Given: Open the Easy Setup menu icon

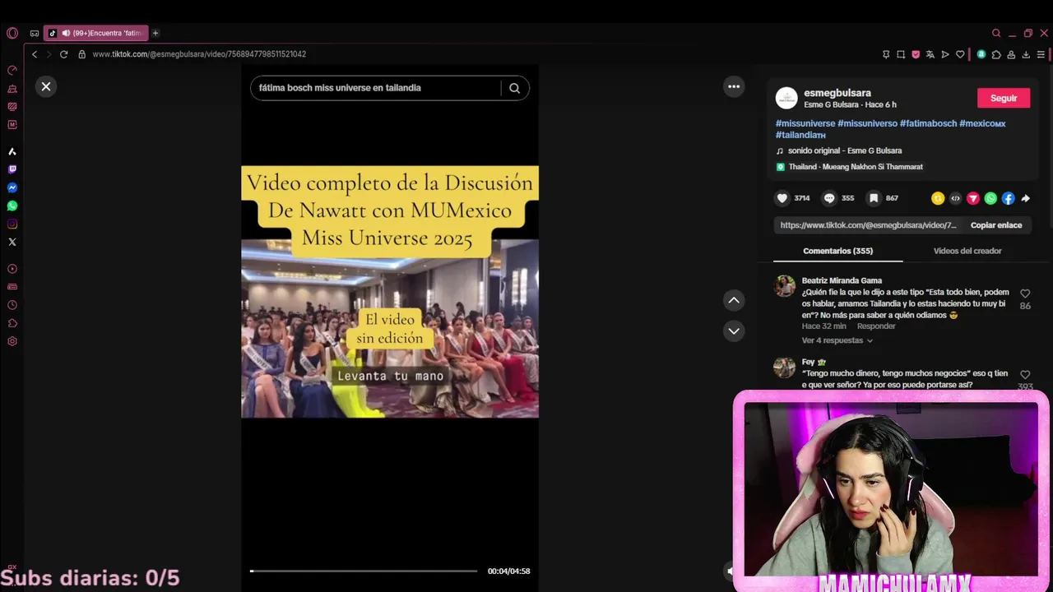Looking at the screenshot, I should tap(1041, 54).
